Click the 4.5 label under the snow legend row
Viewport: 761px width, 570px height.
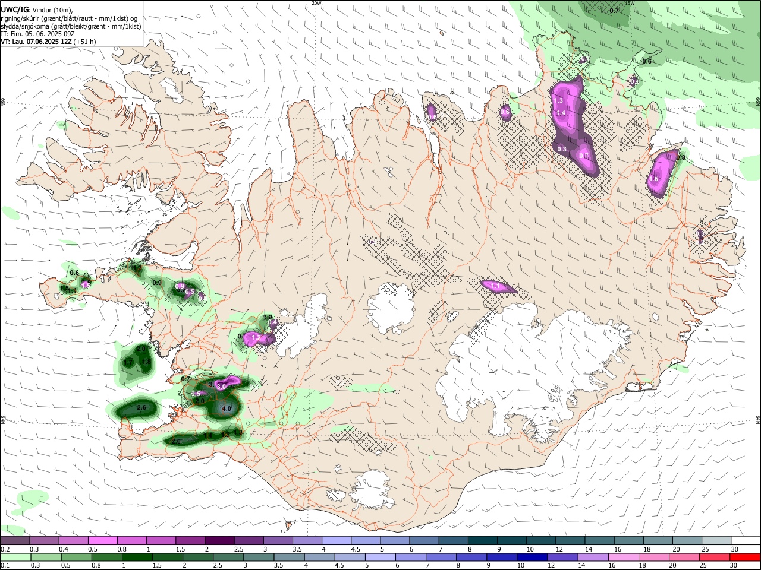pyautogui.click(x=356, y=549)
